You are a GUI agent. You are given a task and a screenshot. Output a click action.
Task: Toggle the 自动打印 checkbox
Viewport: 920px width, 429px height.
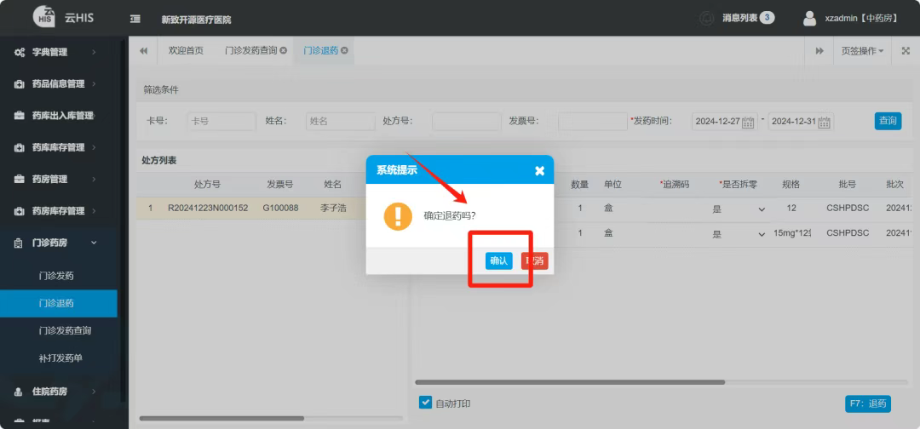coord(425,403)
